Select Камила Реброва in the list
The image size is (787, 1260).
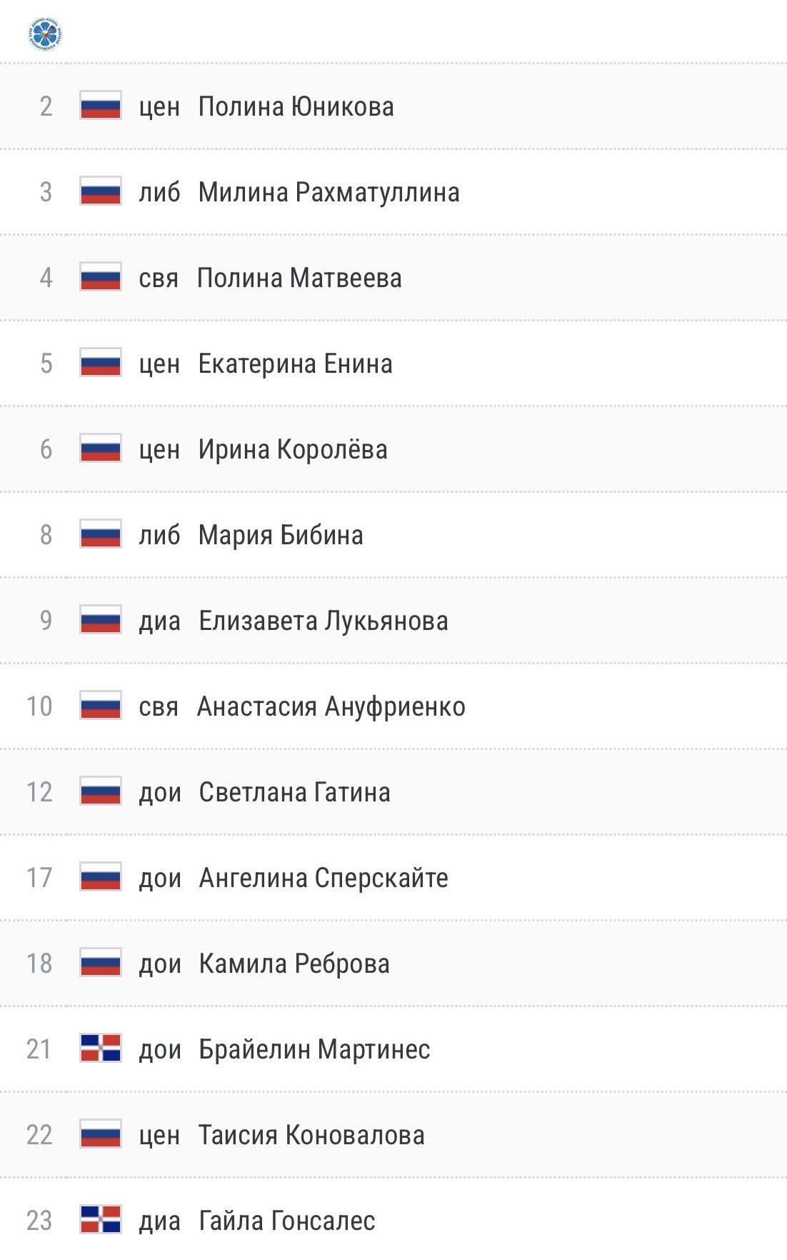[x=294, y=964]
